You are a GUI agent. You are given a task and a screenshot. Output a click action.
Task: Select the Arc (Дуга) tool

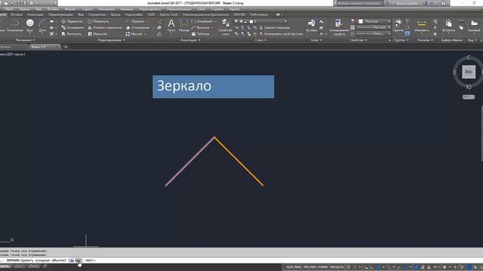[42, 26]
